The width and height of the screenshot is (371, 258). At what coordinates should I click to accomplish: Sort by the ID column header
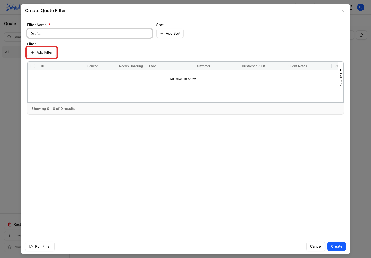(43, 66)
